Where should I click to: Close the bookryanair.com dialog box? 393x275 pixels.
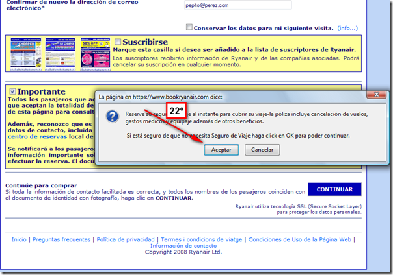click(376, 95)
